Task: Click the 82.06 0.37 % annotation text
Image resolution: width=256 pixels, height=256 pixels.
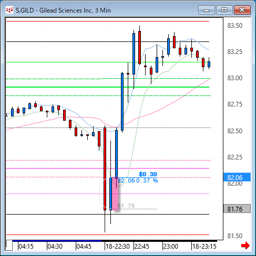Action: tap(138, 180)
